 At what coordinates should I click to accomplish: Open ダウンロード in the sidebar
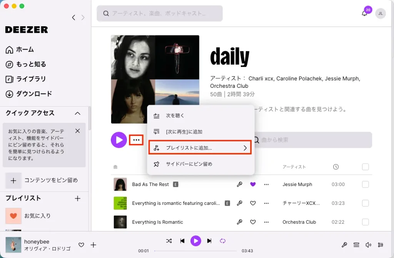click(29, 94)
